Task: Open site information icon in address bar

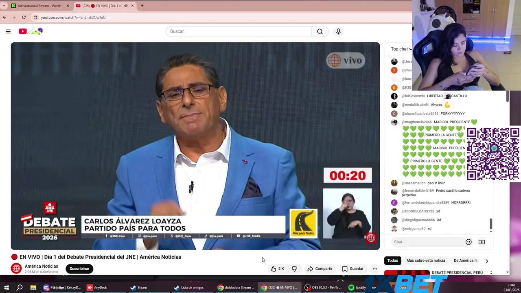Action: tap(36, 17)
